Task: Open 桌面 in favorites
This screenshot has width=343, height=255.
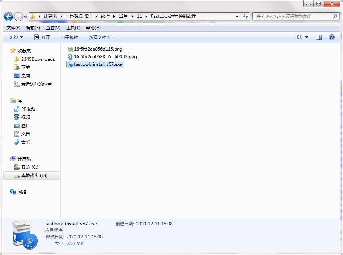Action: click(x=22, y=75)
